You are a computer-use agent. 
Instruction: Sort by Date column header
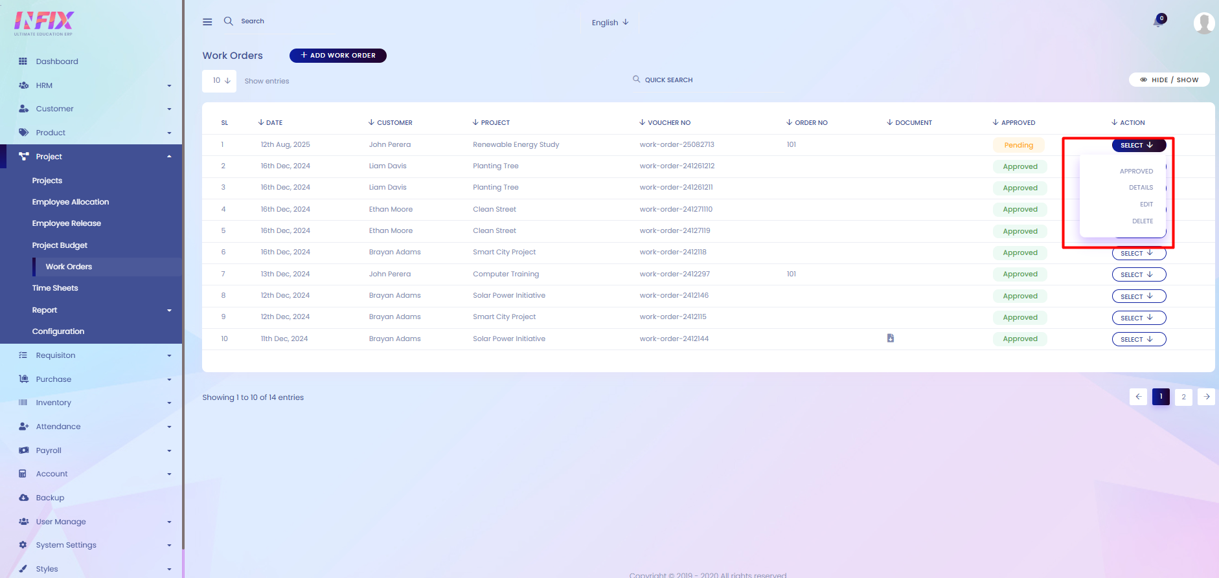pos(270,122)
